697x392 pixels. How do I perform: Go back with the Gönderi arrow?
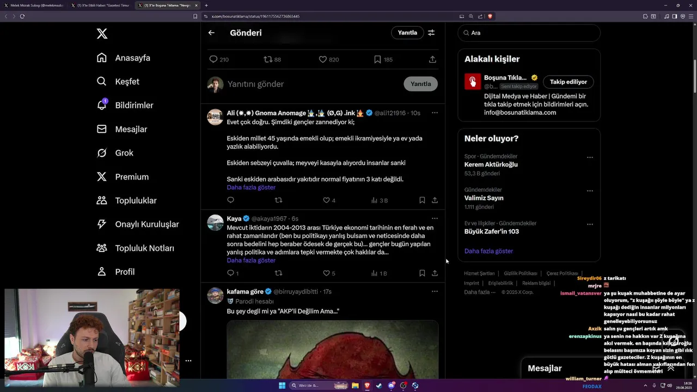point(211,33)
